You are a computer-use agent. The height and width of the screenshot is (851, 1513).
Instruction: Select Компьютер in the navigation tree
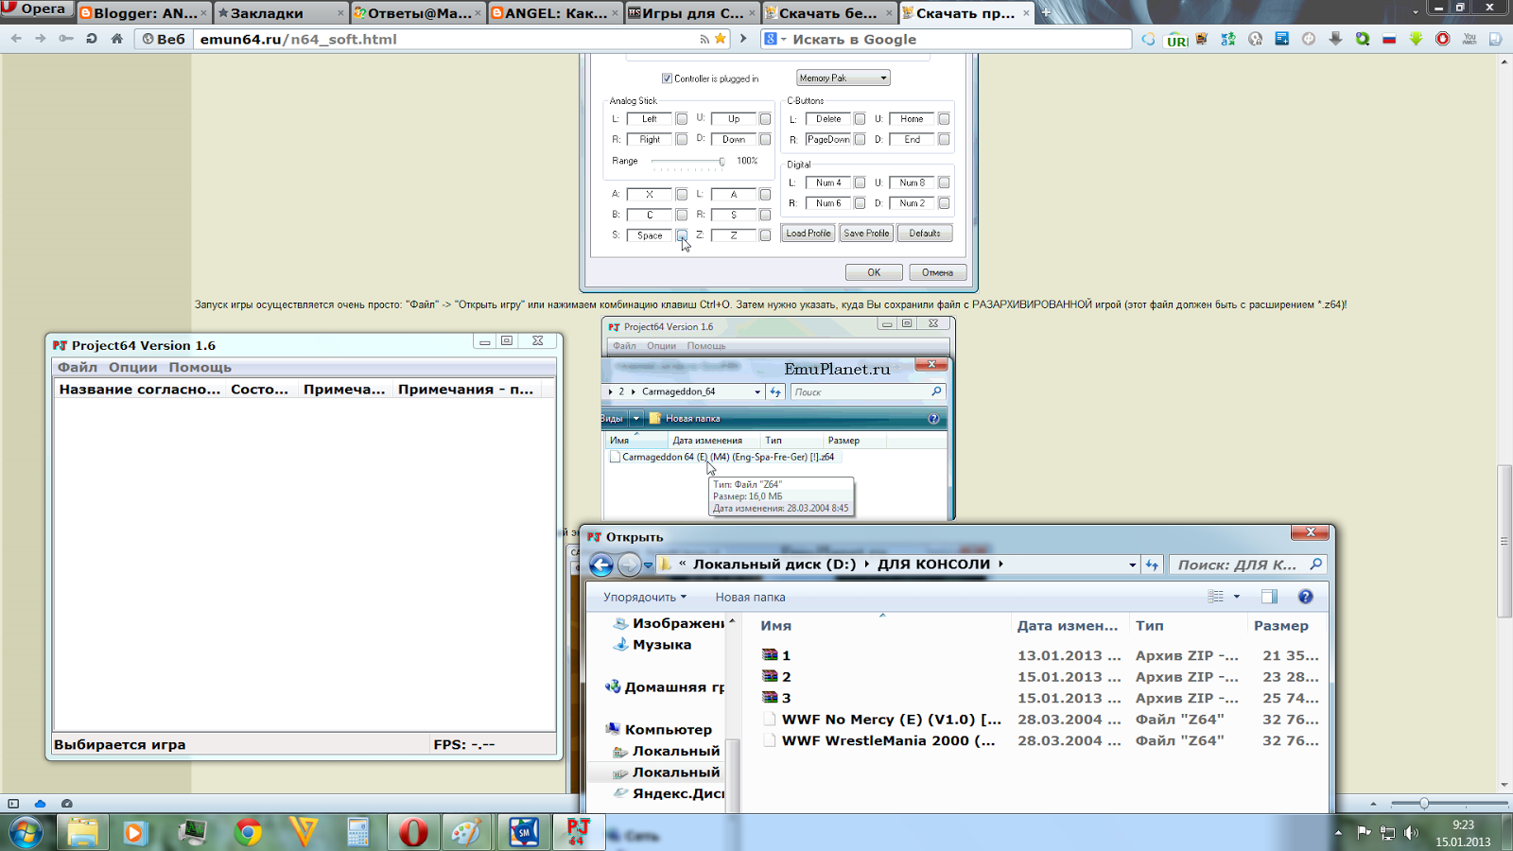[x=658, y=729]
